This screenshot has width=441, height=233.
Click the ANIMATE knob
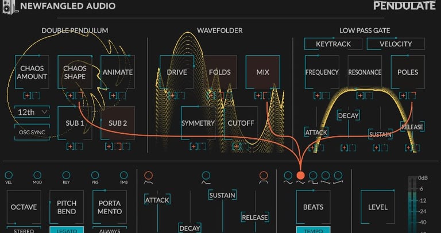tap(118, 72)
